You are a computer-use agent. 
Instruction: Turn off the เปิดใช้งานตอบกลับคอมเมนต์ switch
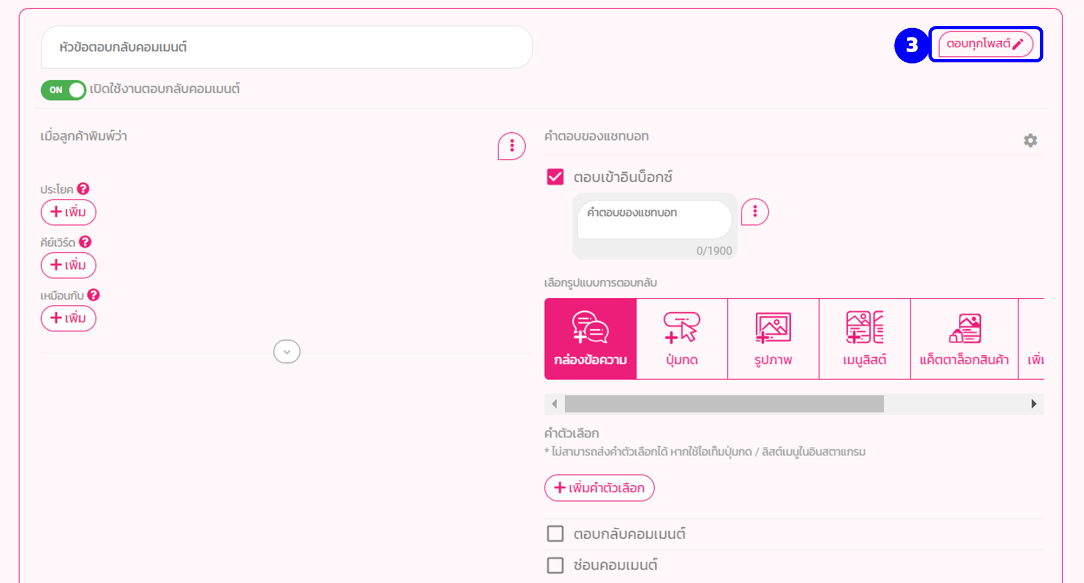pos(63,90)
